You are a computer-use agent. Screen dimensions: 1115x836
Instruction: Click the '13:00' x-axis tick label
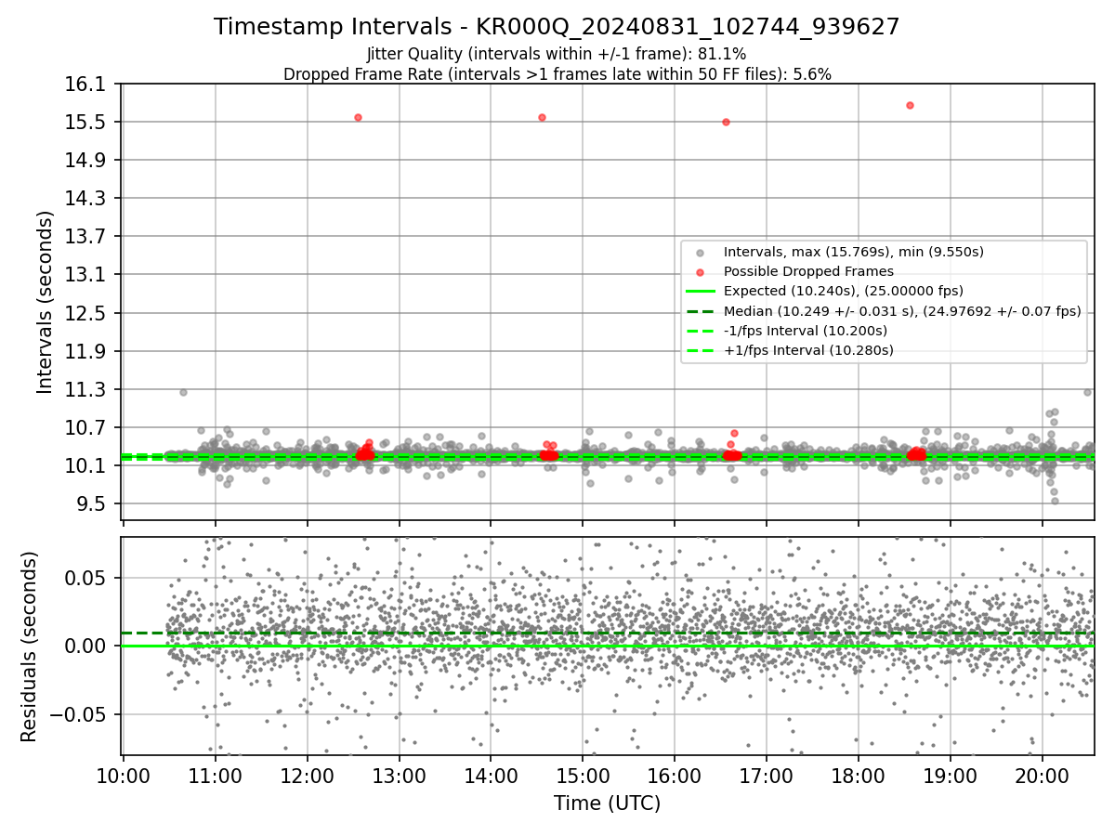tap(400, 777)
